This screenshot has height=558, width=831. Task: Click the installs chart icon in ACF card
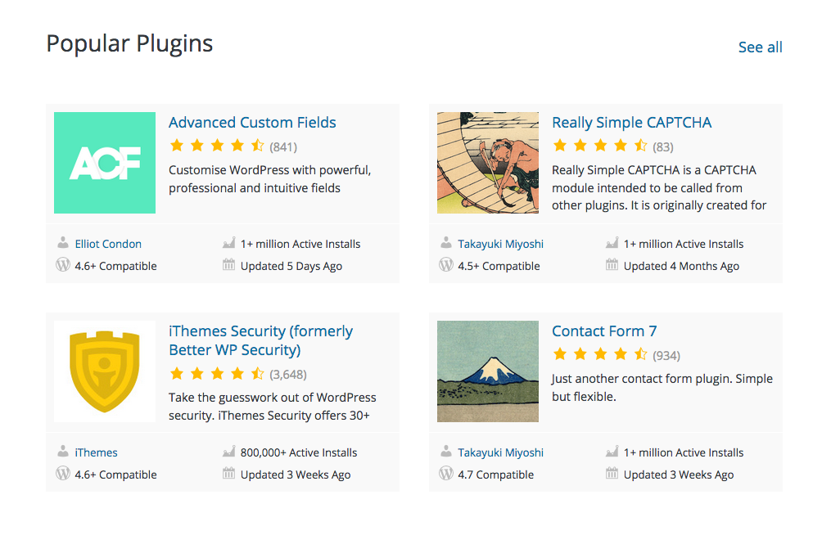[229, 243]
